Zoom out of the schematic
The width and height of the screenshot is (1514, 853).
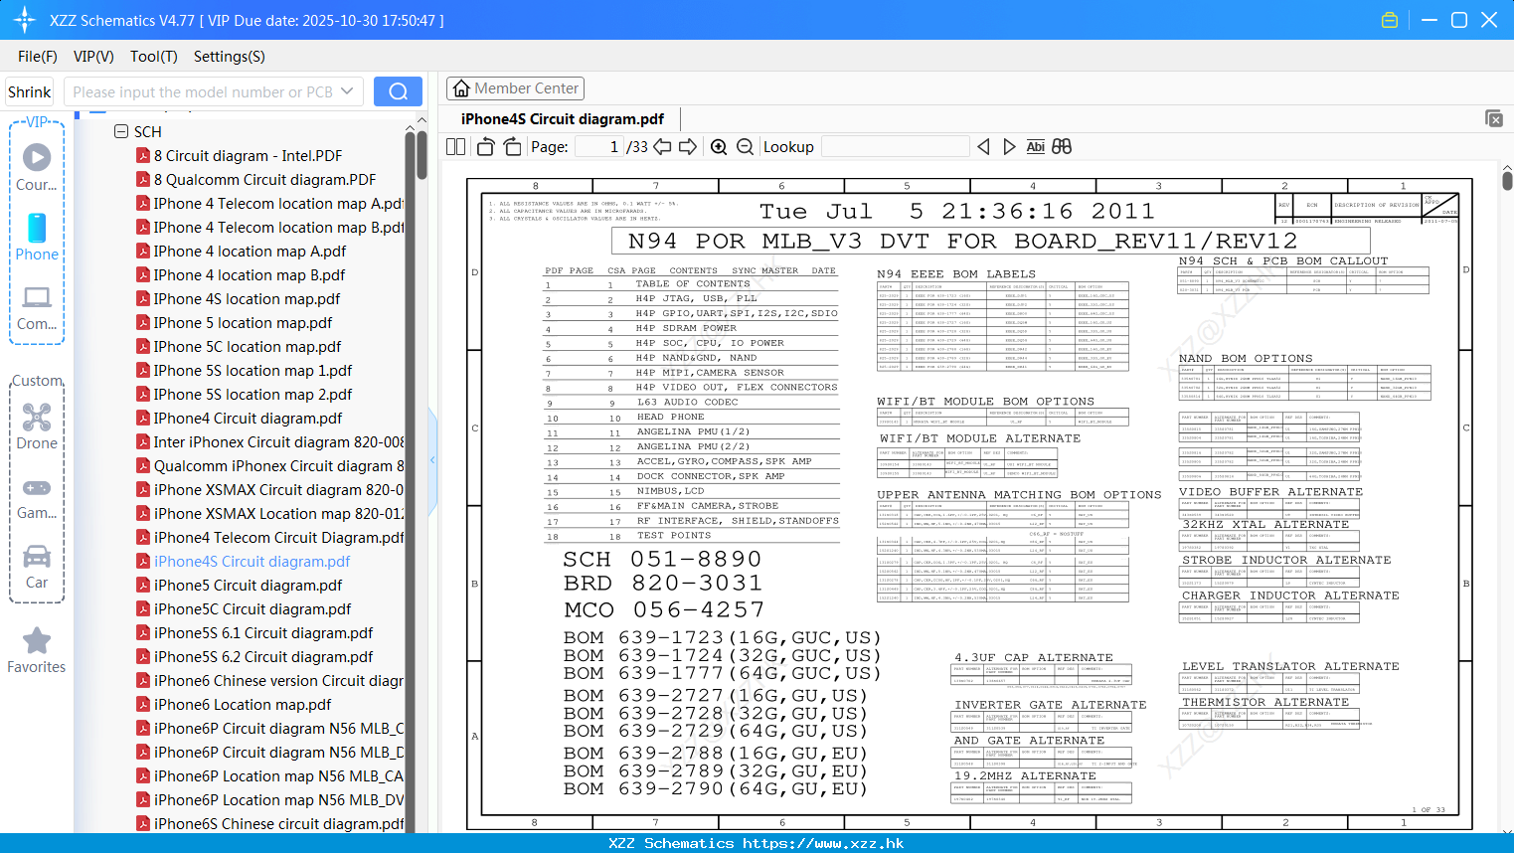[745, 147]
